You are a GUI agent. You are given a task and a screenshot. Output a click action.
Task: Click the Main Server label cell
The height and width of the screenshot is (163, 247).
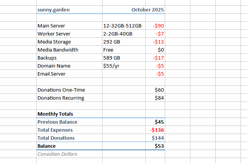click(69, 26)
